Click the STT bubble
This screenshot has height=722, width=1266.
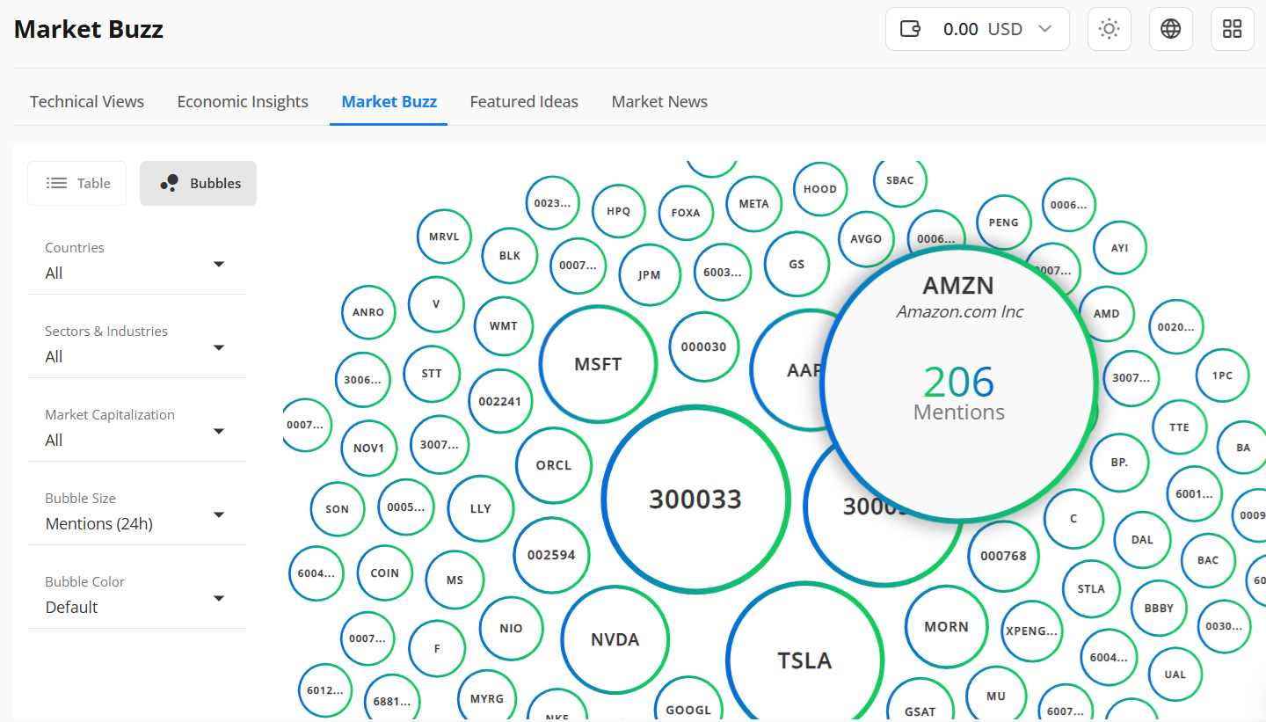pyautogui.click(x=432, y=374)
